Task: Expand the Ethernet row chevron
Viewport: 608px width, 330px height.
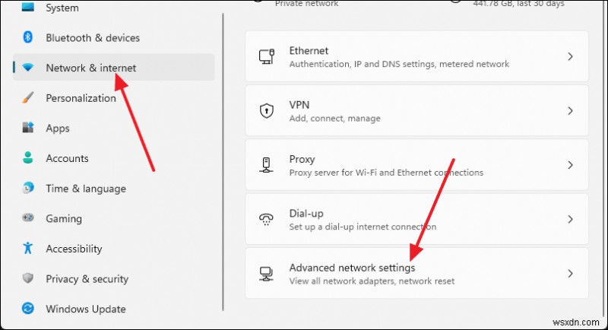Action: click(571, 56)
